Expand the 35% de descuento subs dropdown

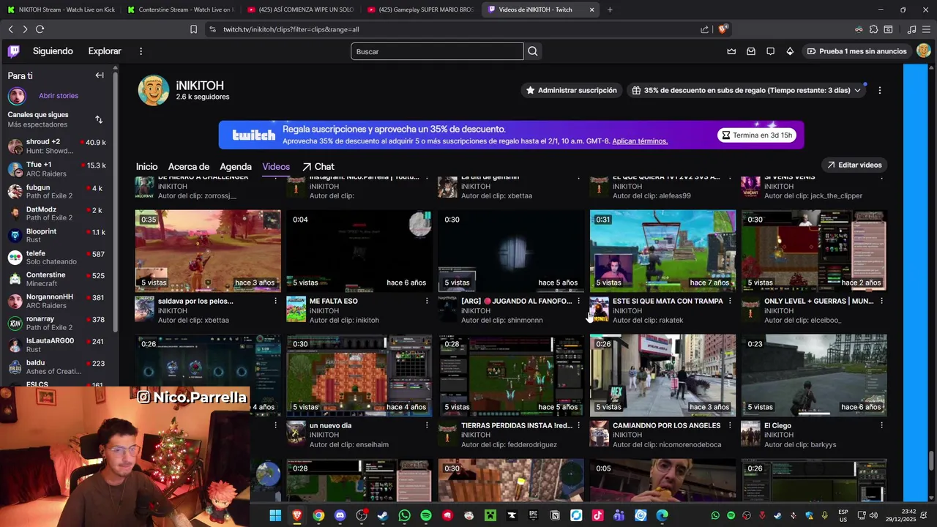tap(857, 90)
